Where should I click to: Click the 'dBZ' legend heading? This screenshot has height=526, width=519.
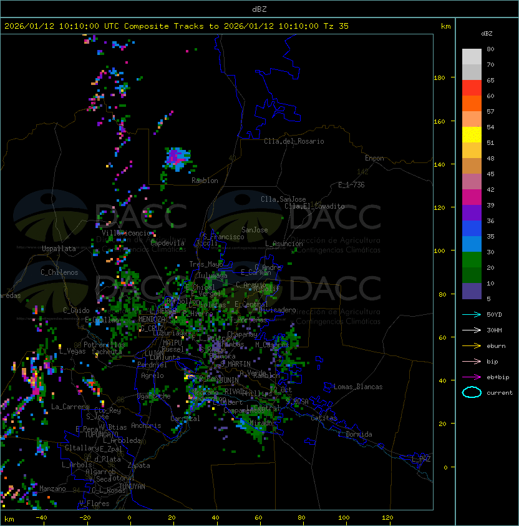tap(487, 34)
